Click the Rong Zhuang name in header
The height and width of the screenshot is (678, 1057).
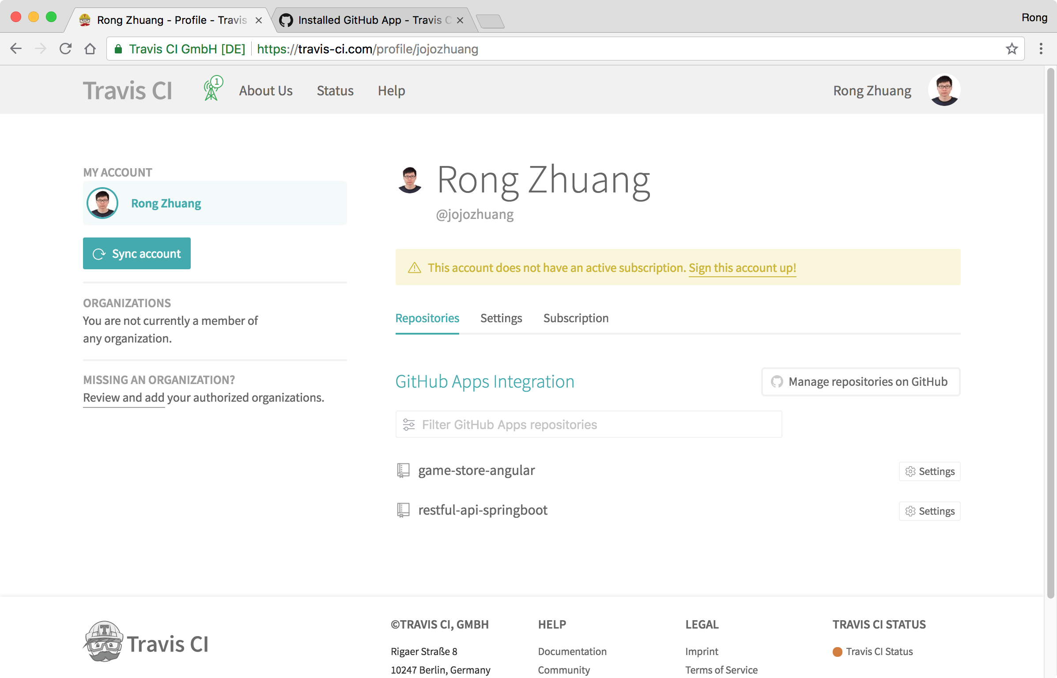(x=872, y=90)
